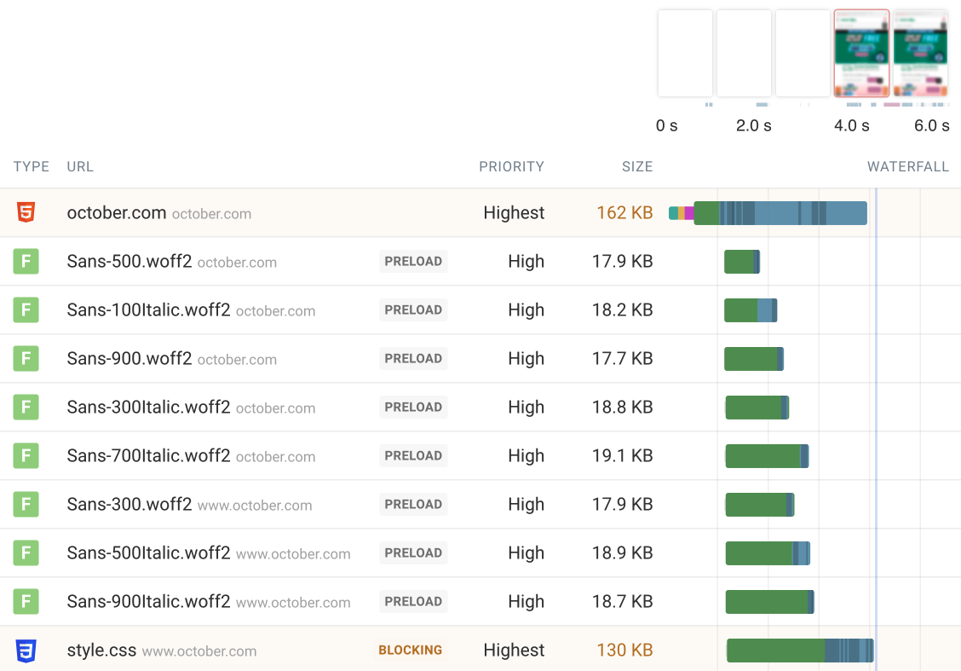
Task: Click the 2.0 s timeline label
Action: (x=753, y=125)
